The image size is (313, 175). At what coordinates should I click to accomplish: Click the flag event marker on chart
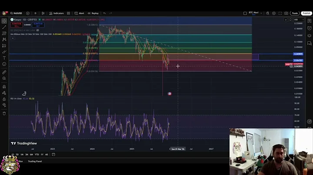tap(170, 94)
